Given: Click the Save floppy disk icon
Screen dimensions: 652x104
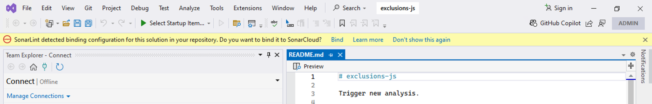Looking at the screenshot, I should point(77,23).
